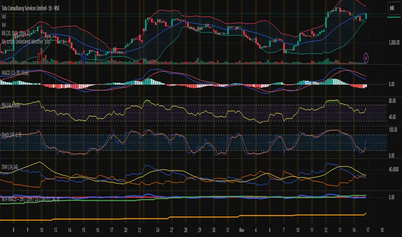Click the 80.00 level on RSI axis
Image resolution: width=402 pixels, height=237 pixels.
point(392,101)
